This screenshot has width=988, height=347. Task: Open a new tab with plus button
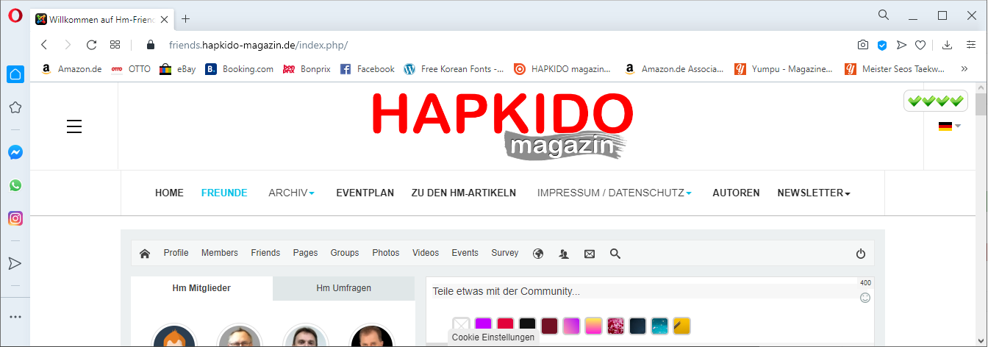click(185, 19)
